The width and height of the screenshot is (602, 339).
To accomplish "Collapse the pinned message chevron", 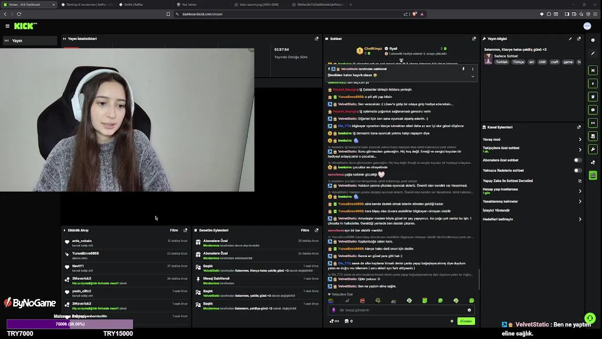I will coord(473,76).
